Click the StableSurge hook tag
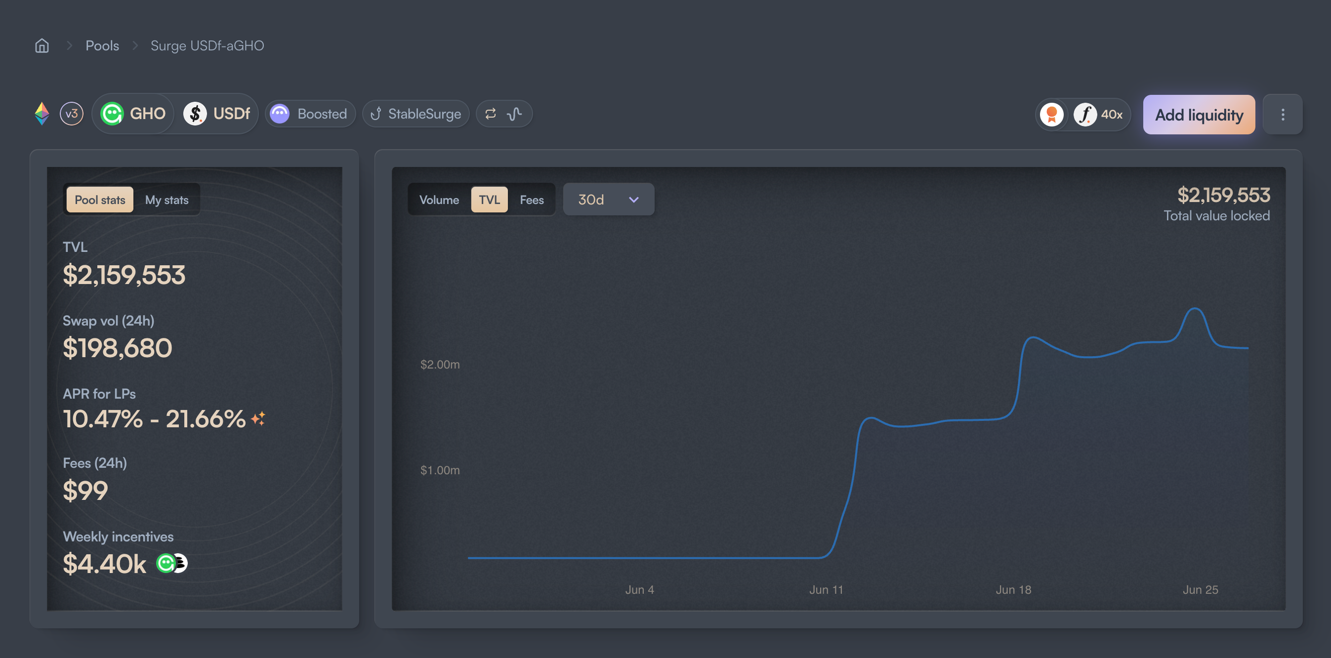 pyautogui.click(x=416, y=114)
